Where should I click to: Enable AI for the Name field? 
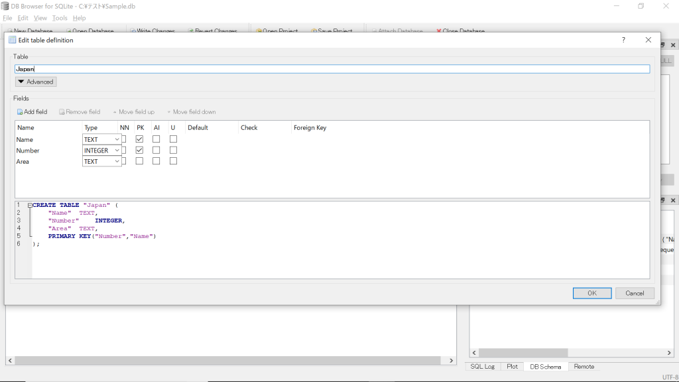pyautogui.click(x=156, y=139)
